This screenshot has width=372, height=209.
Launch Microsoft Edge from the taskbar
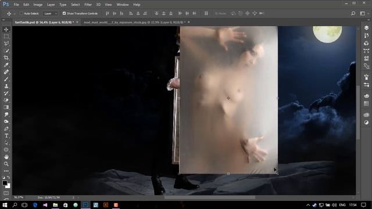pyautogui.click(x=35, y=205)
